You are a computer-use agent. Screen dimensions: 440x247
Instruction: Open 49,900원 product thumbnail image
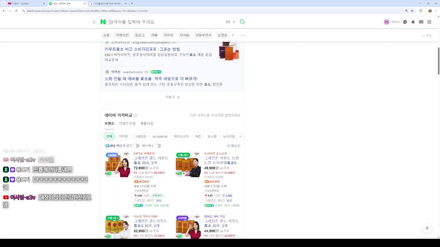[188, 165]
